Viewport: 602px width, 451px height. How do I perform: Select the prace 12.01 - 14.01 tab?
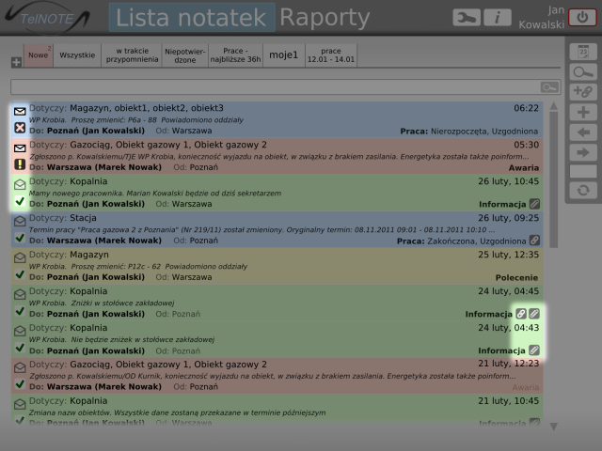click(331, 55)
